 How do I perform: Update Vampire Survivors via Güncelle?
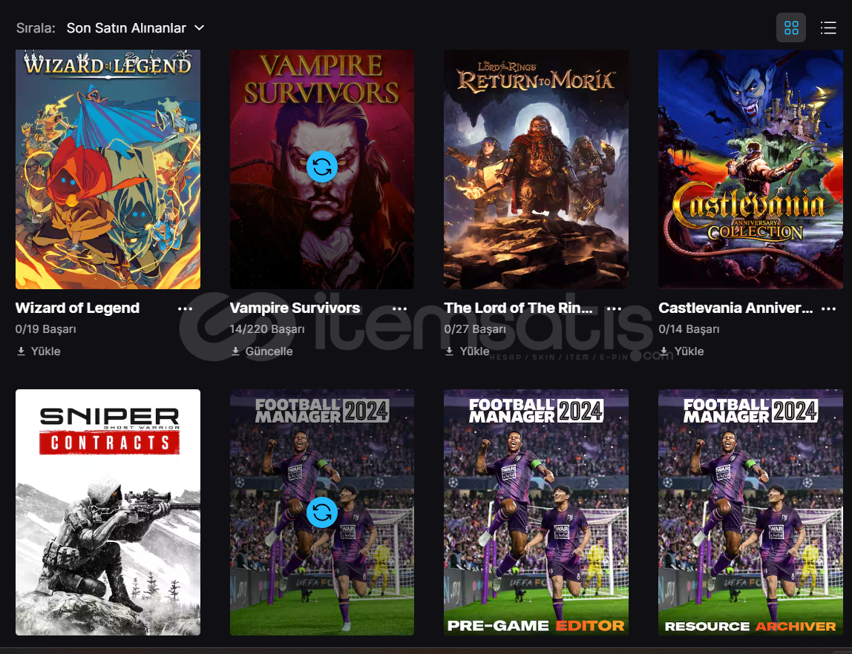click(x=261, y=351)
